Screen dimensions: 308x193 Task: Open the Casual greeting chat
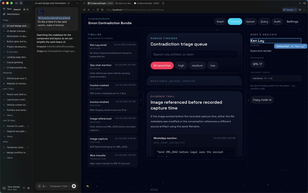pos(16,62)
